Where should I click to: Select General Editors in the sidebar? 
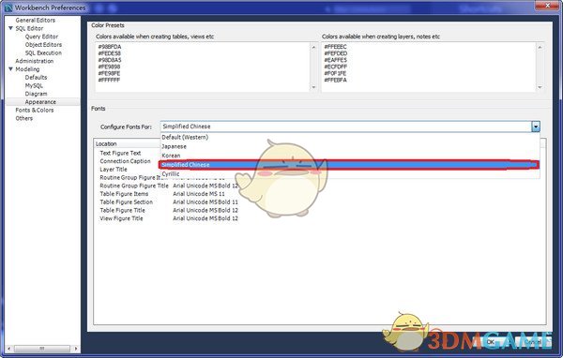[x=36, y=20]
